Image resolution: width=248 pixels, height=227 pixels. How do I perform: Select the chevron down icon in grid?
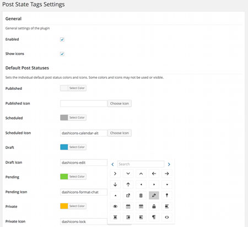coord(128,174)
